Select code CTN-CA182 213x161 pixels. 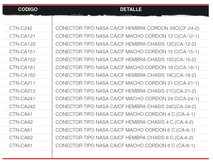(22, 75)
